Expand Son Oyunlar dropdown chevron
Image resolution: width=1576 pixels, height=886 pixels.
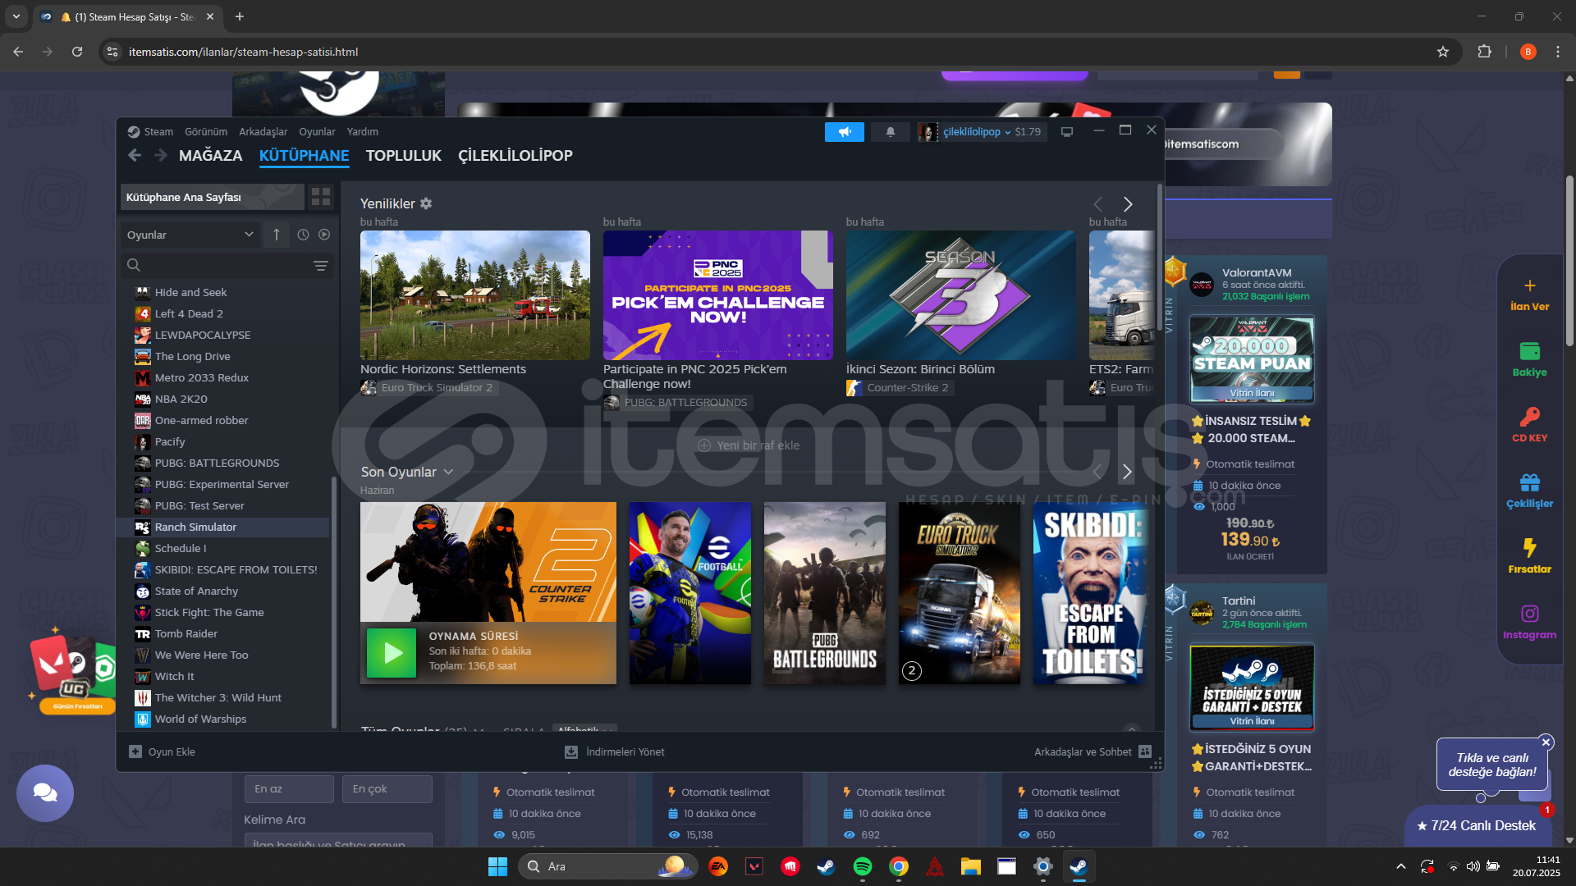tap(448, 472)
